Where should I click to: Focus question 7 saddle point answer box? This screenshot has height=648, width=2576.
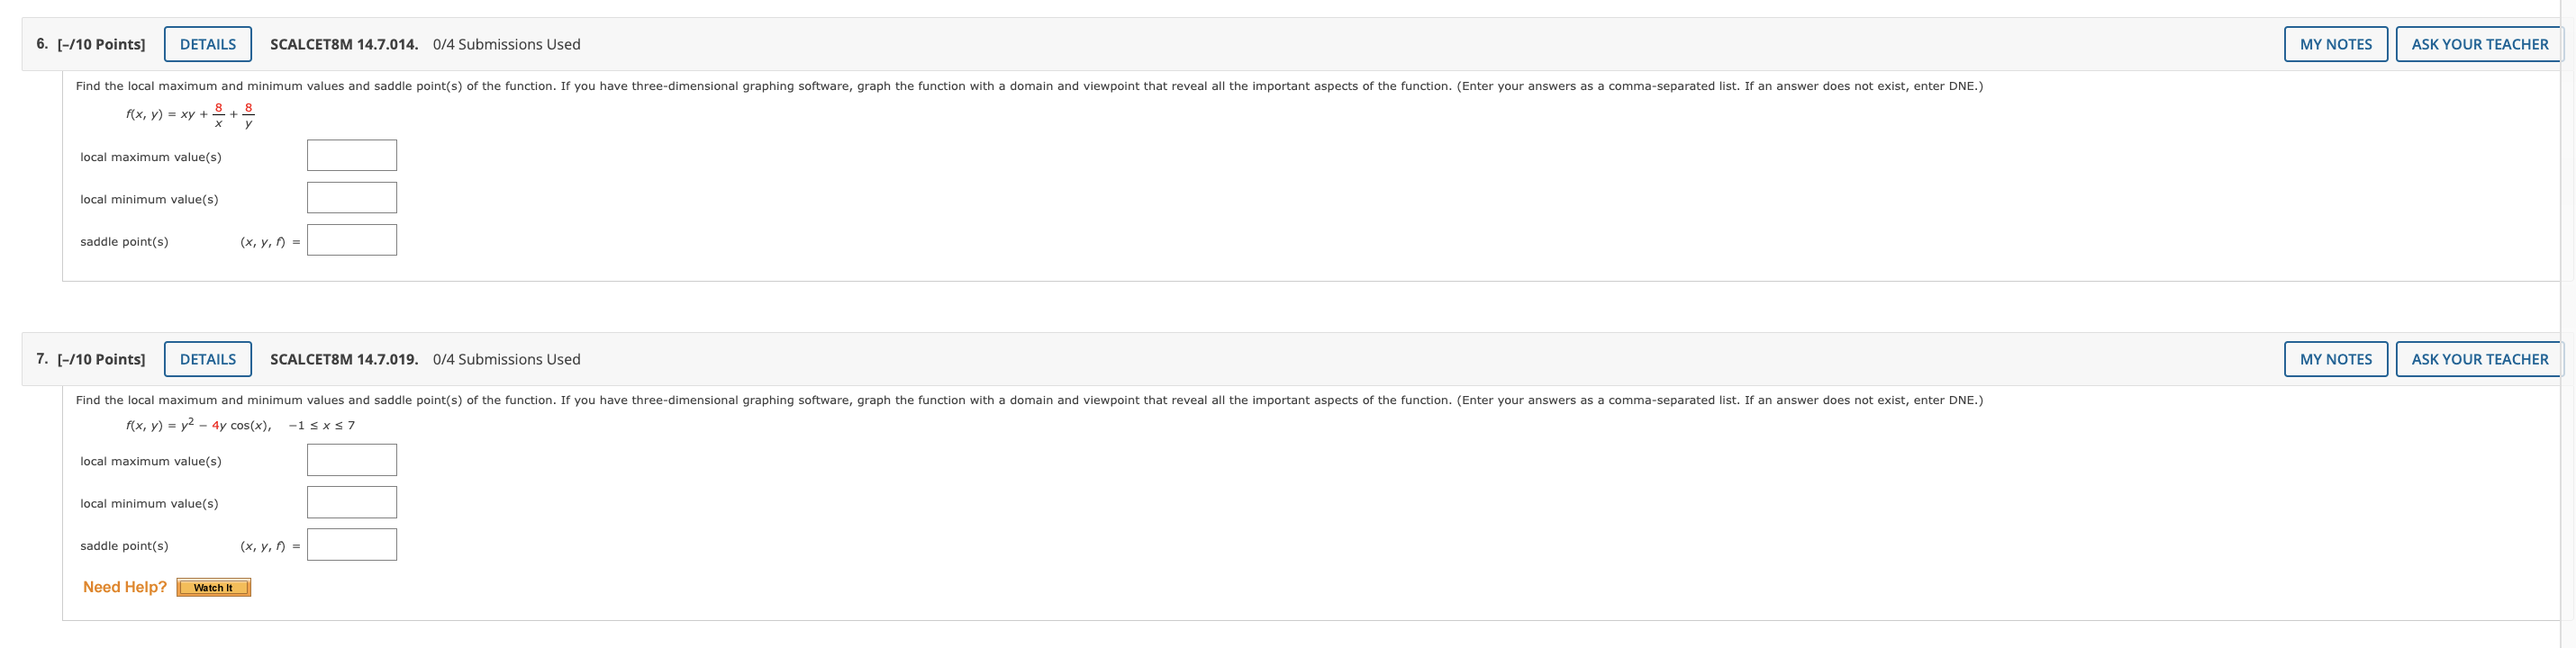[352, 544]
